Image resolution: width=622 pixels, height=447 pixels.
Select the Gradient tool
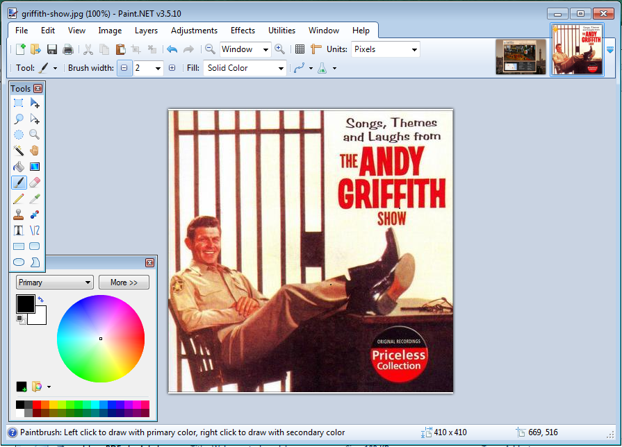click(x=35, y=167)
